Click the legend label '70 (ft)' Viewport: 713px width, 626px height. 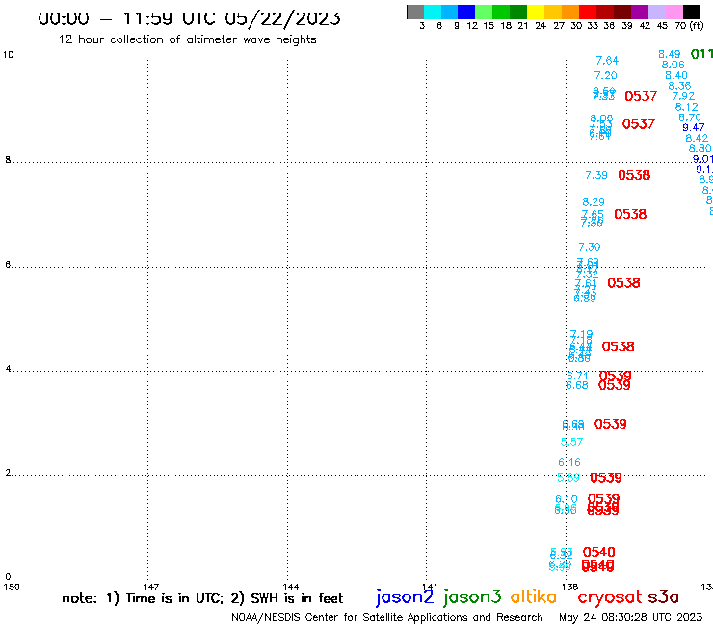point(689,25)
